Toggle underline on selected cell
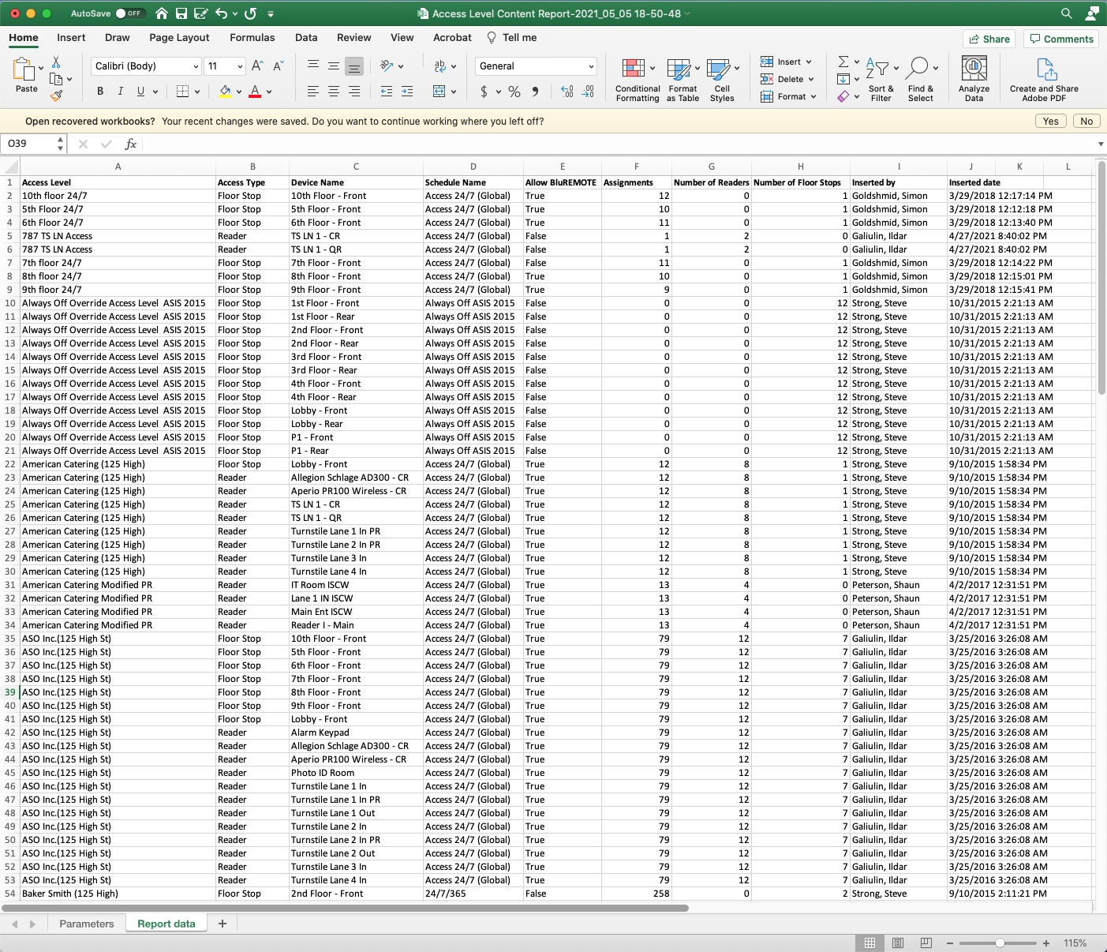This screenshot has width=1107, height=952. coord(139,91)
